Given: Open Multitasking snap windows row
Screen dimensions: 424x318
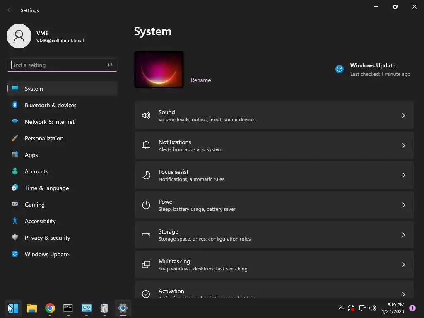Looking at the screenshot, I should tap(274, 265).
